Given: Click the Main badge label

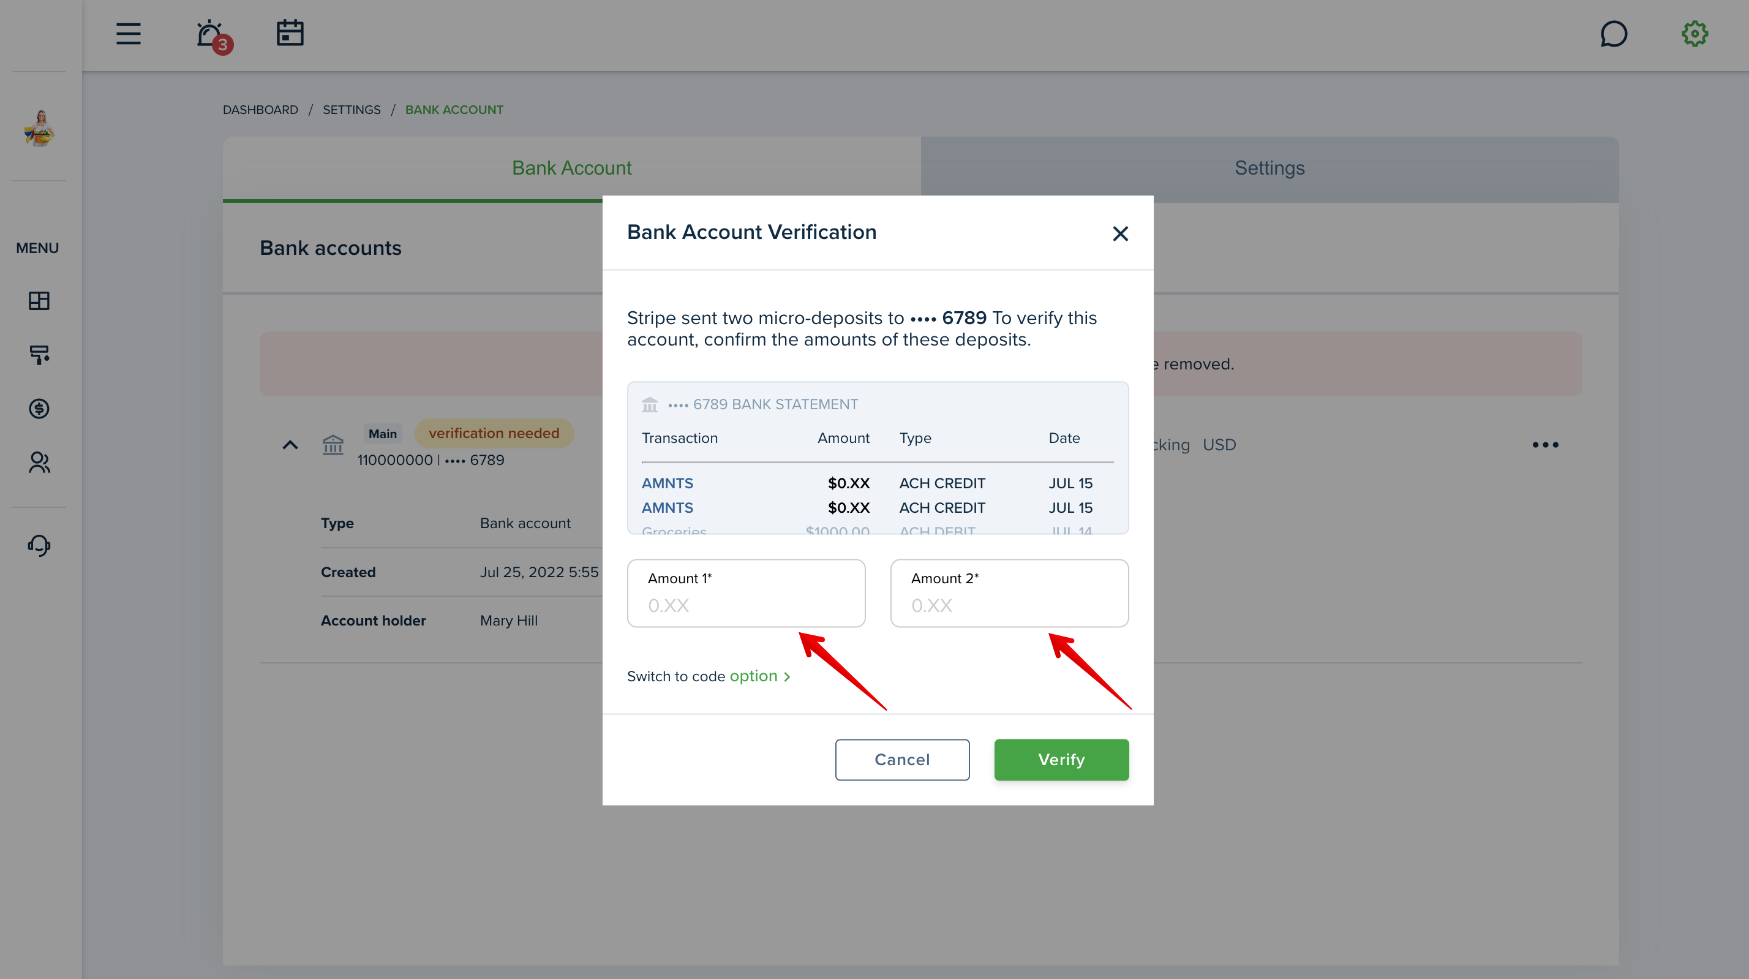Looking at the screenshot, I should coord(382,434).
